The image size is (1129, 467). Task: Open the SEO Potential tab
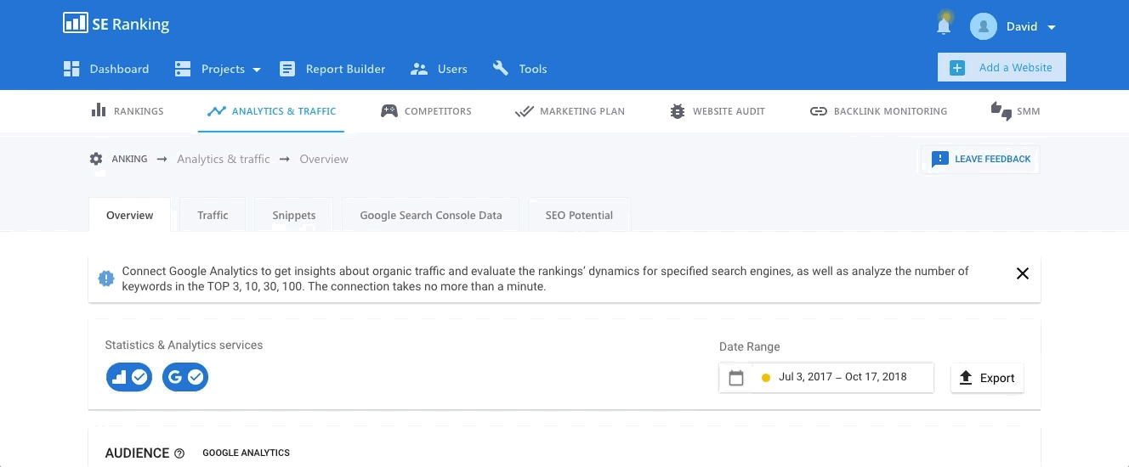[579, 215]
